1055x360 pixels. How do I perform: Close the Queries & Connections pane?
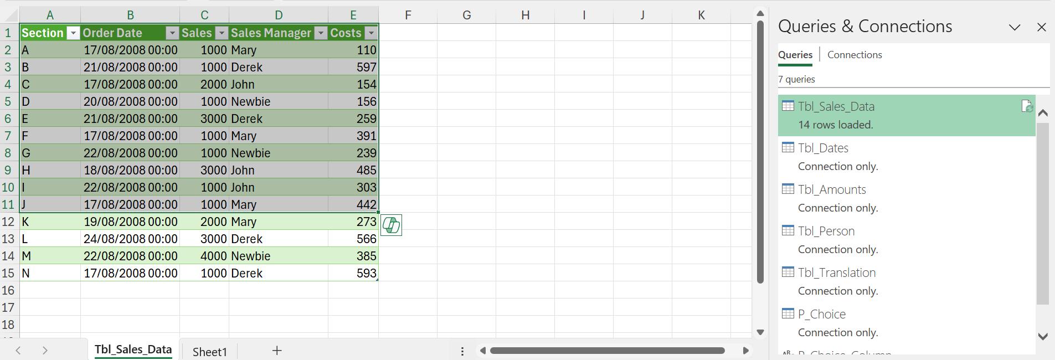(1042, 27)
